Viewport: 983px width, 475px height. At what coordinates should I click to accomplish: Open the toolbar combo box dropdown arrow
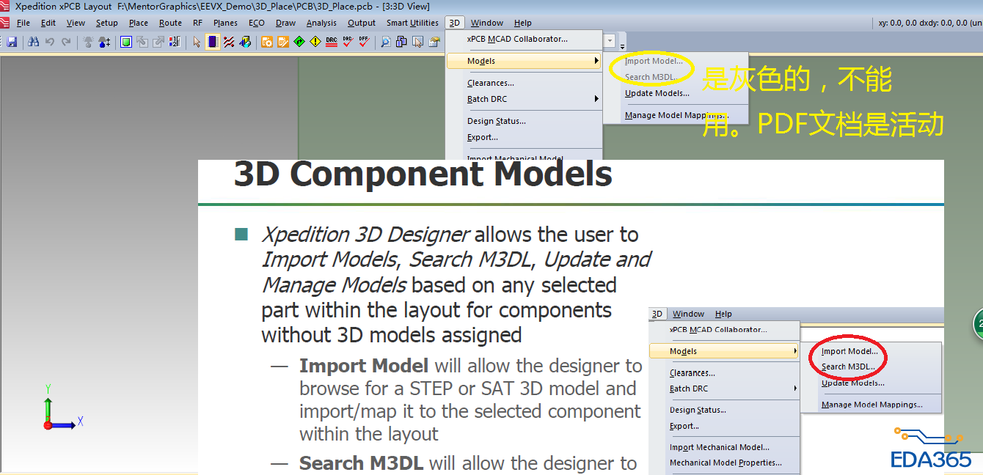tap(610, 41)
